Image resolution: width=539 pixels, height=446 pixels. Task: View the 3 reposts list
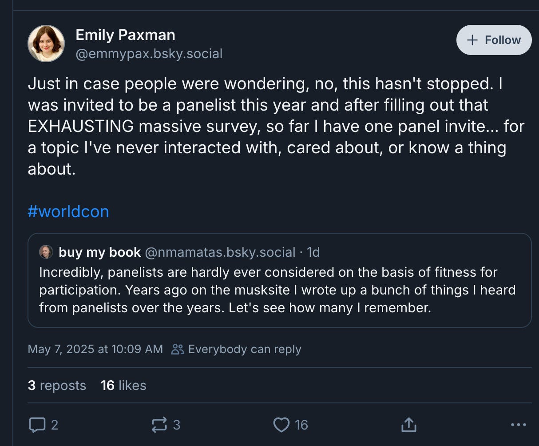(57, 385)
